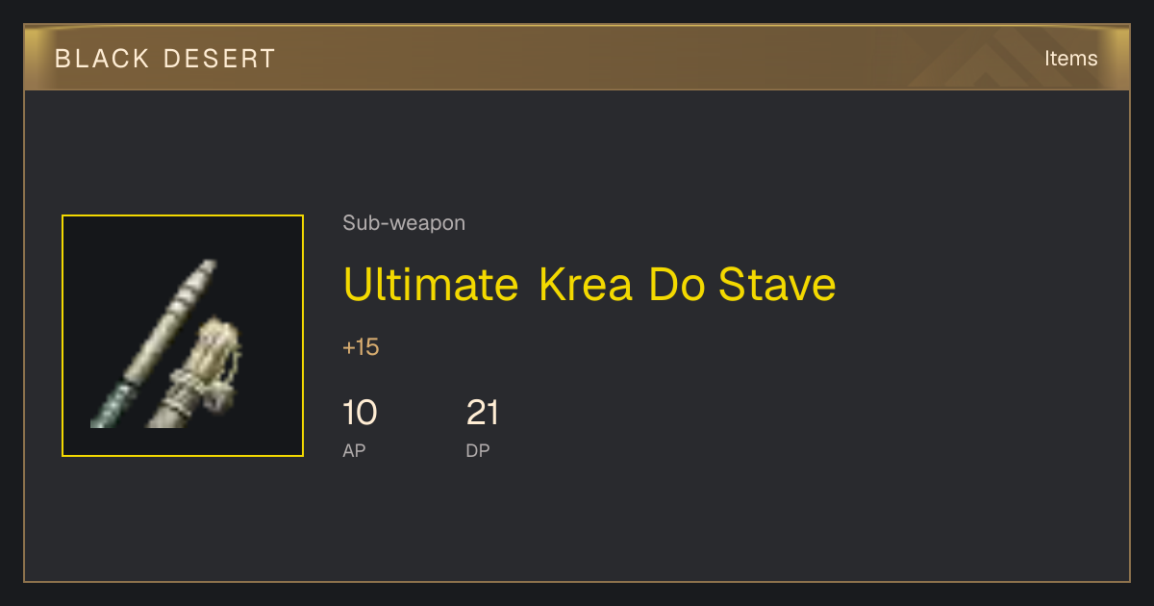Click the Ultimate Krea Do Stave title
Screen dimensions: 1154x606
tap(590, 285)
